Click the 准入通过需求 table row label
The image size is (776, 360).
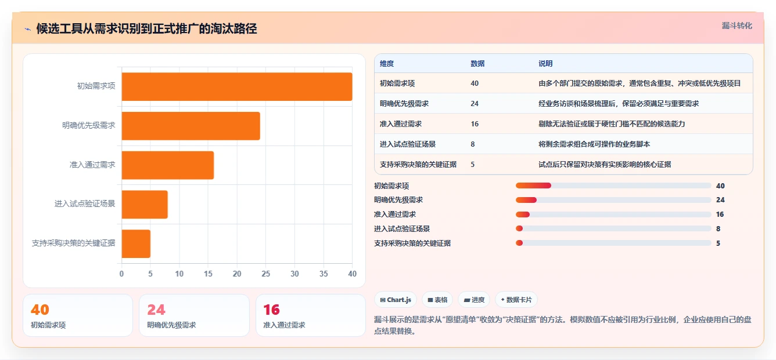pos(401,124)
